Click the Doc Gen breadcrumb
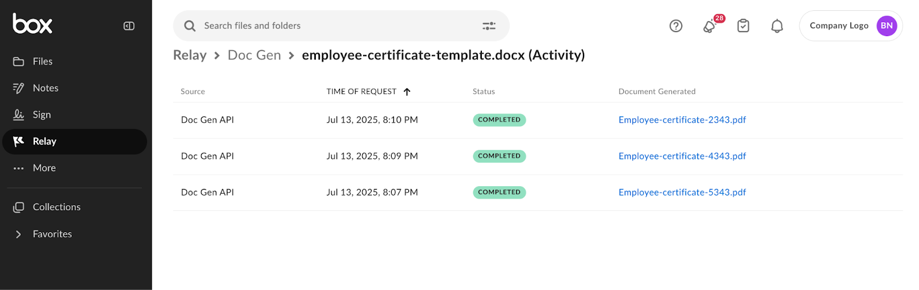This screenshot has width=919, height=290. point(254,55)
